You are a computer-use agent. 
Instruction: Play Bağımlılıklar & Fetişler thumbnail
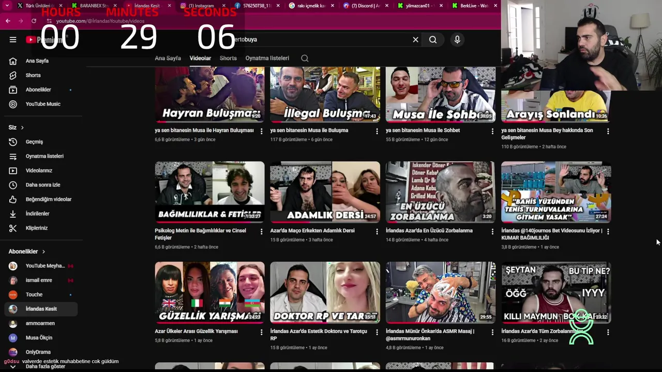point(209,192)
